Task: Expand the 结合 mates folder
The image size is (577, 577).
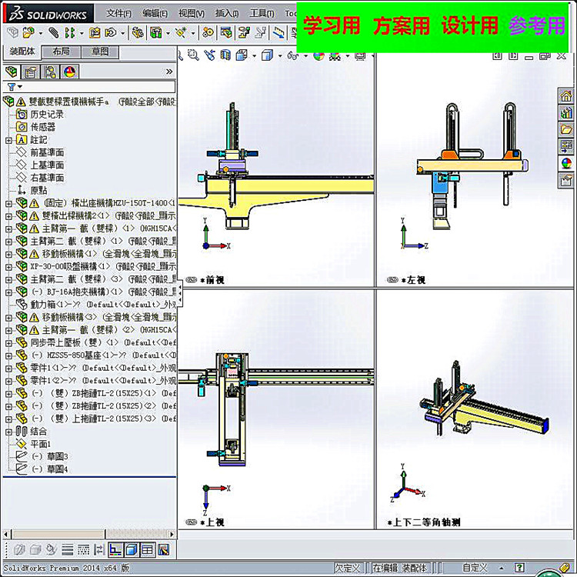Action: [8, 432]
